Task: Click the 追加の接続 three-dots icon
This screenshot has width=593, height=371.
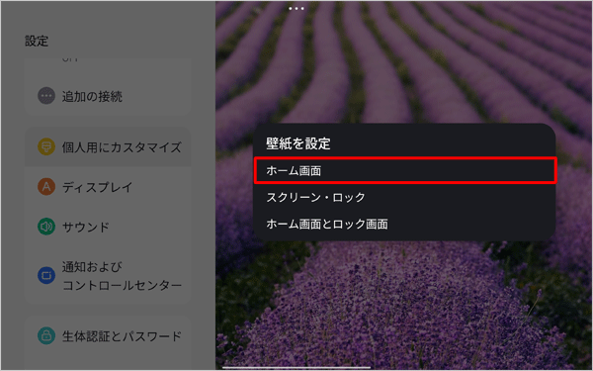Action: pos(46,96)
